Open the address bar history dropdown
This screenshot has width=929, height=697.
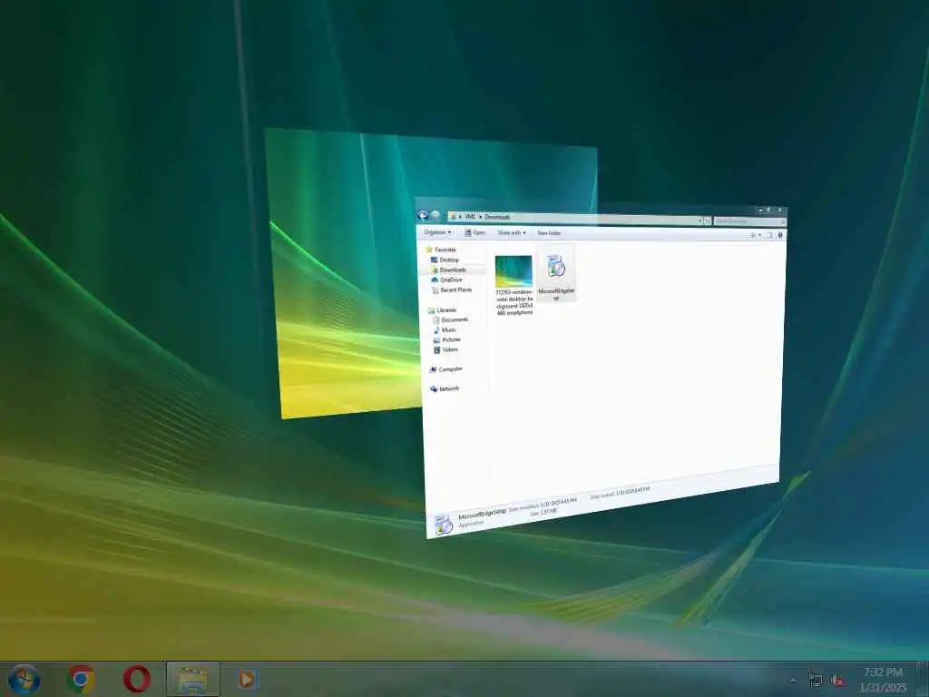point(700,221)
